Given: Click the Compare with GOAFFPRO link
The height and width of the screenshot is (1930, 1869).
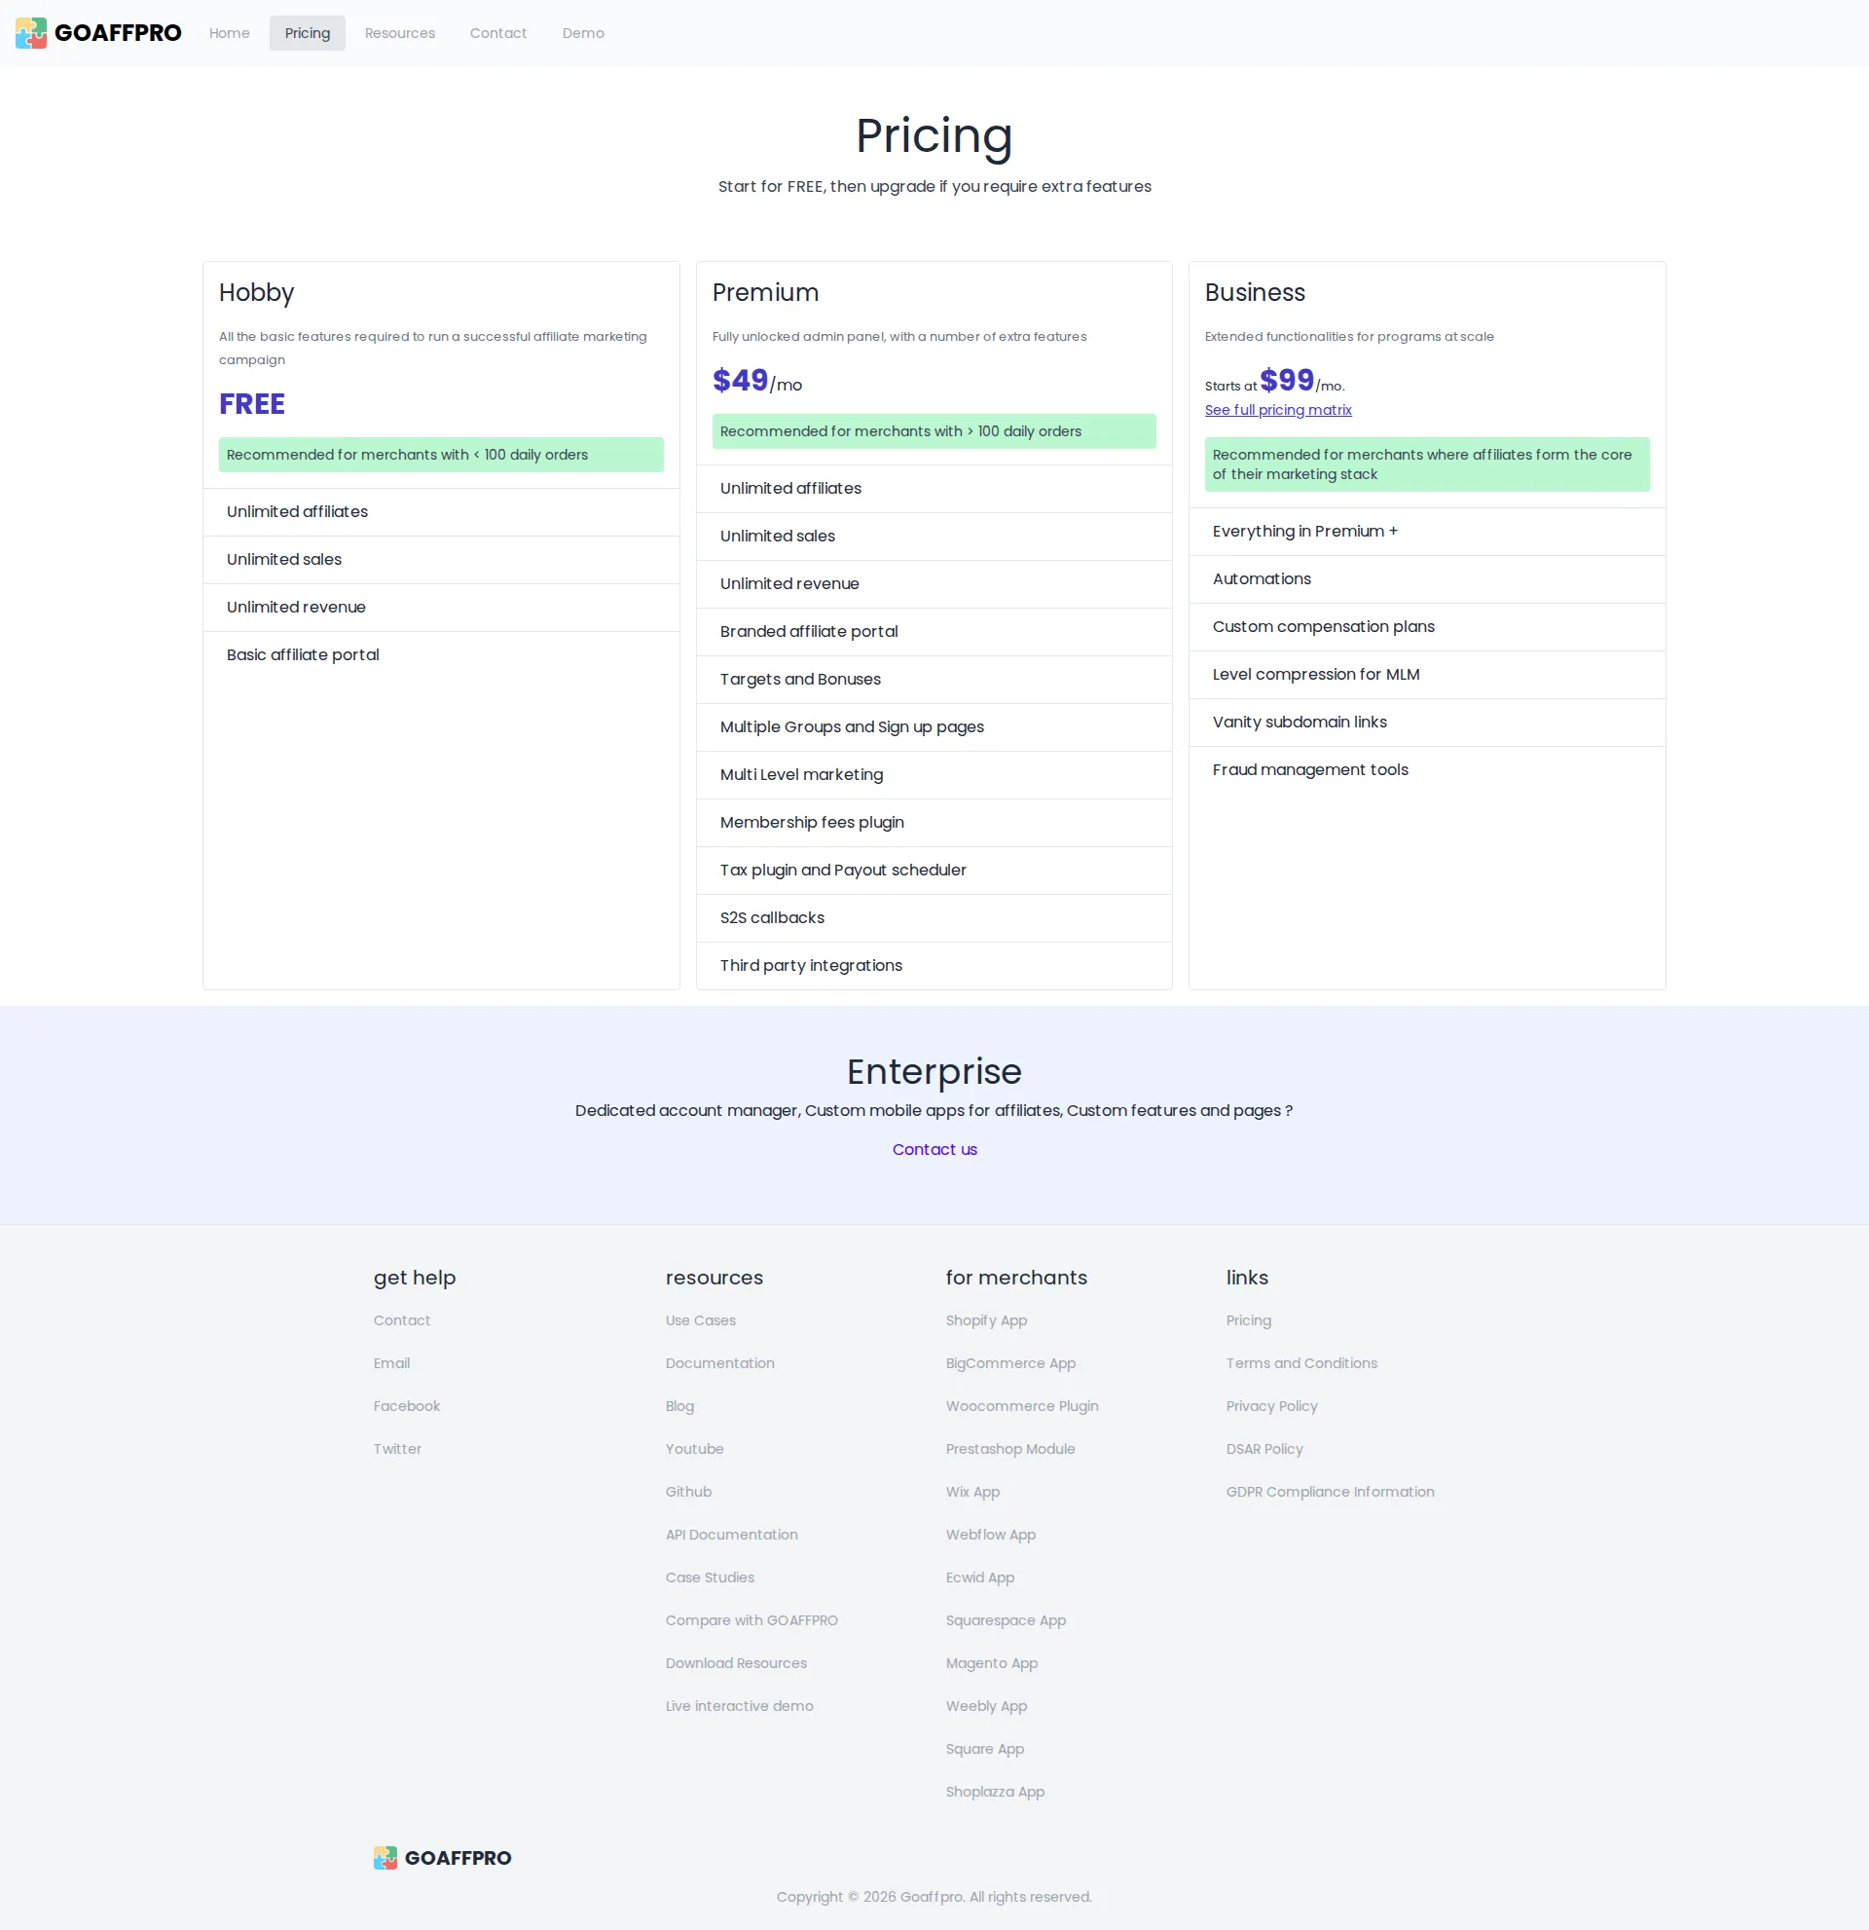Looking at the screenshot, I should pyautogui.click(x=751, y=1619).
